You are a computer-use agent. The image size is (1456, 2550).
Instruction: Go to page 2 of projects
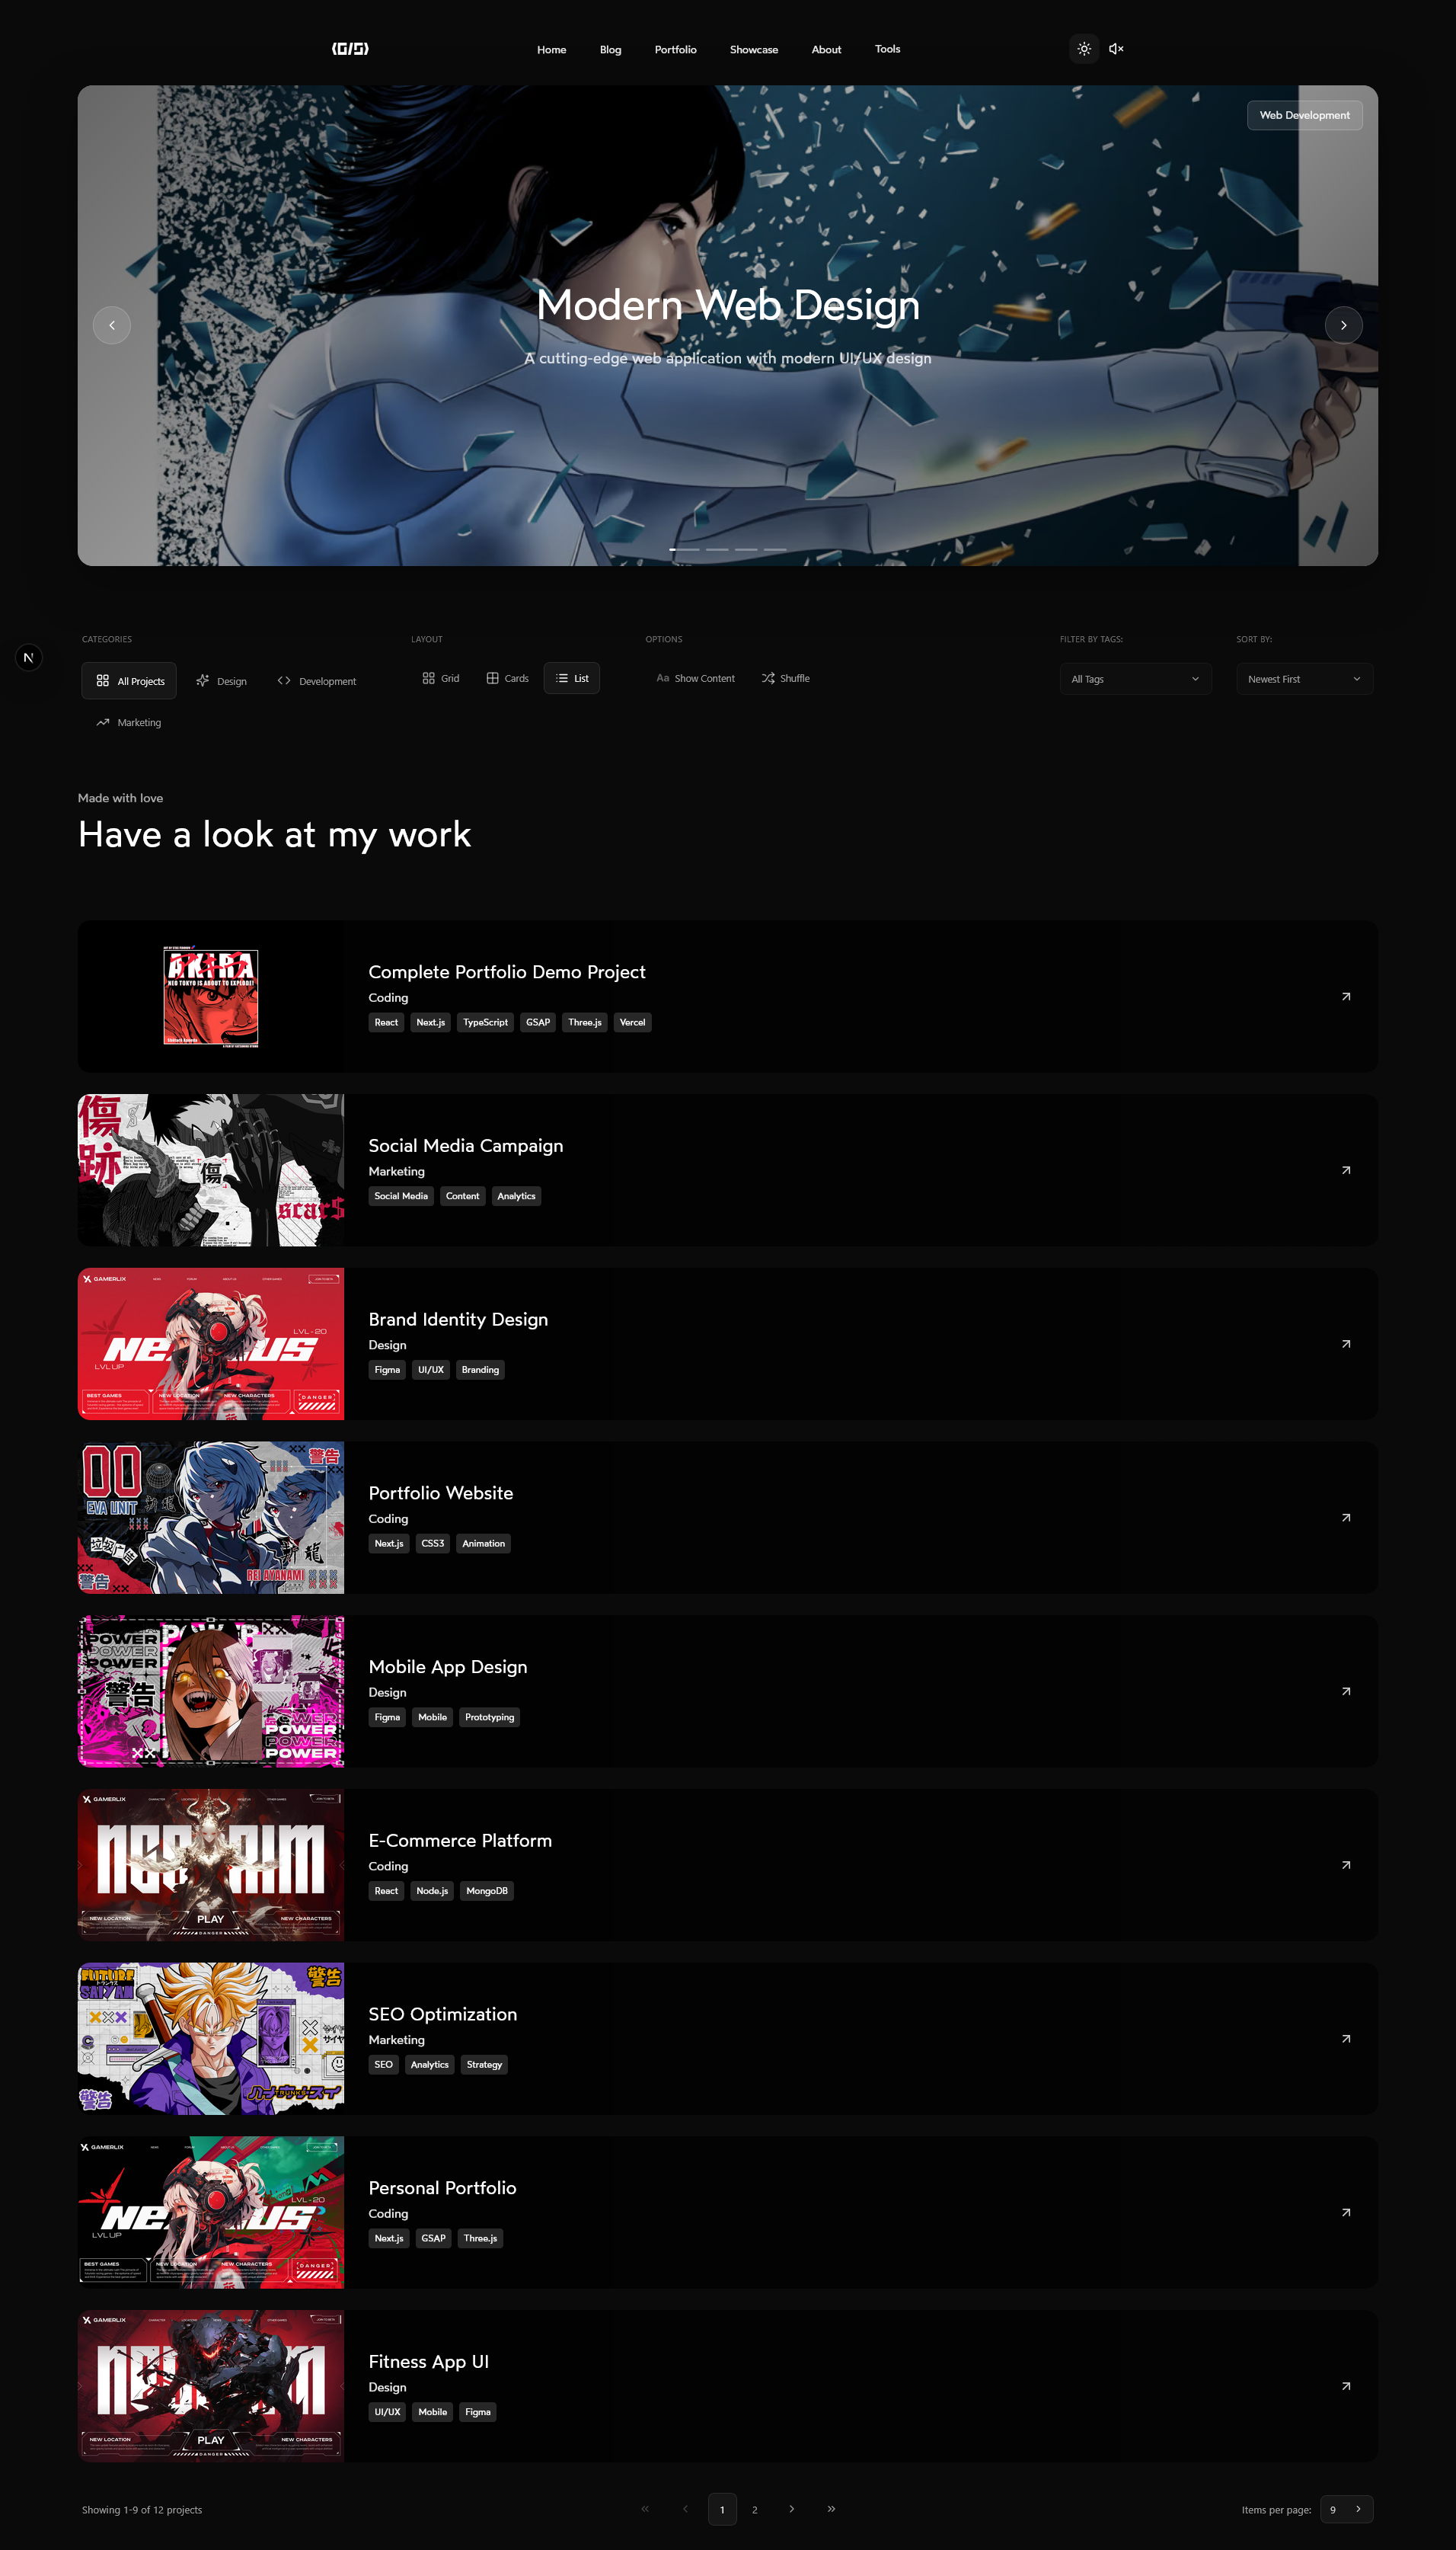click(x=755, y=2509)
